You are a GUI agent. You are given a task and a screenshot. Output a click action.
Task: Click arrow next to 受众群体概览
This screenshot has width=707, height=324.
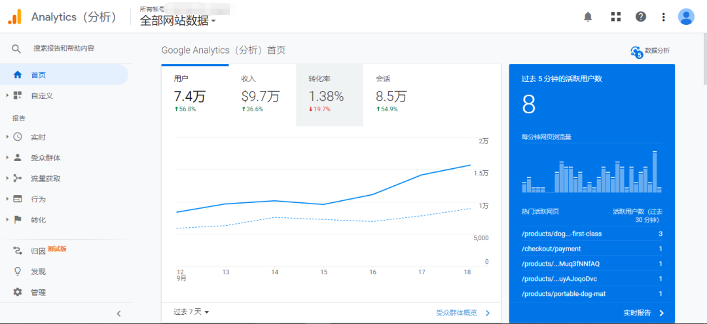pyautogui.click(x=488, y=313)
